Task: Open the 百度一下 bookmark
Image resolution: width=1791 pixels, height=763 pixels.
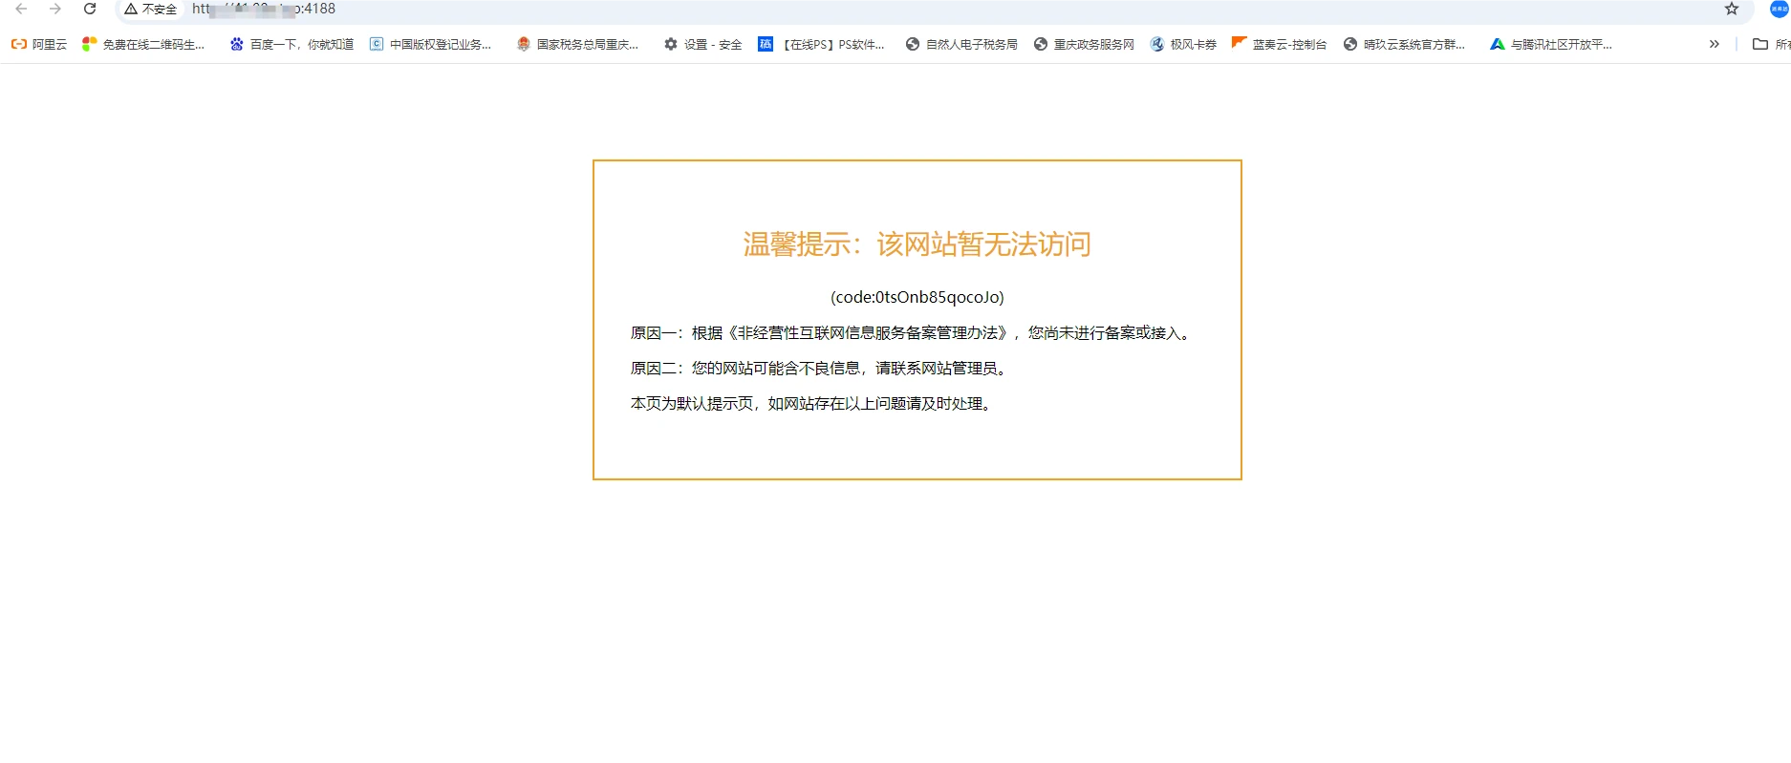Action: (x=291, y=44)
